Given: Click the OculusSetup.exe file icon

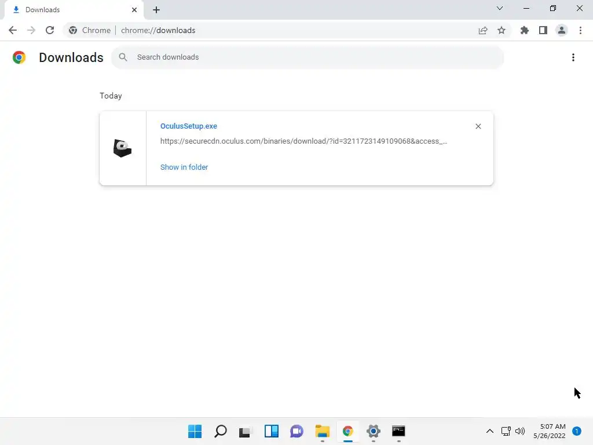Looking at the screenshot, I should coord(122,148).
